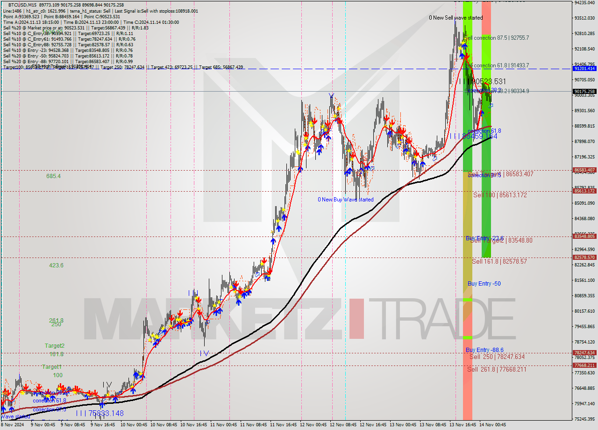Click the '9 Nov 16:45' time label
The image size is (598, 430).
click(102, 425)
